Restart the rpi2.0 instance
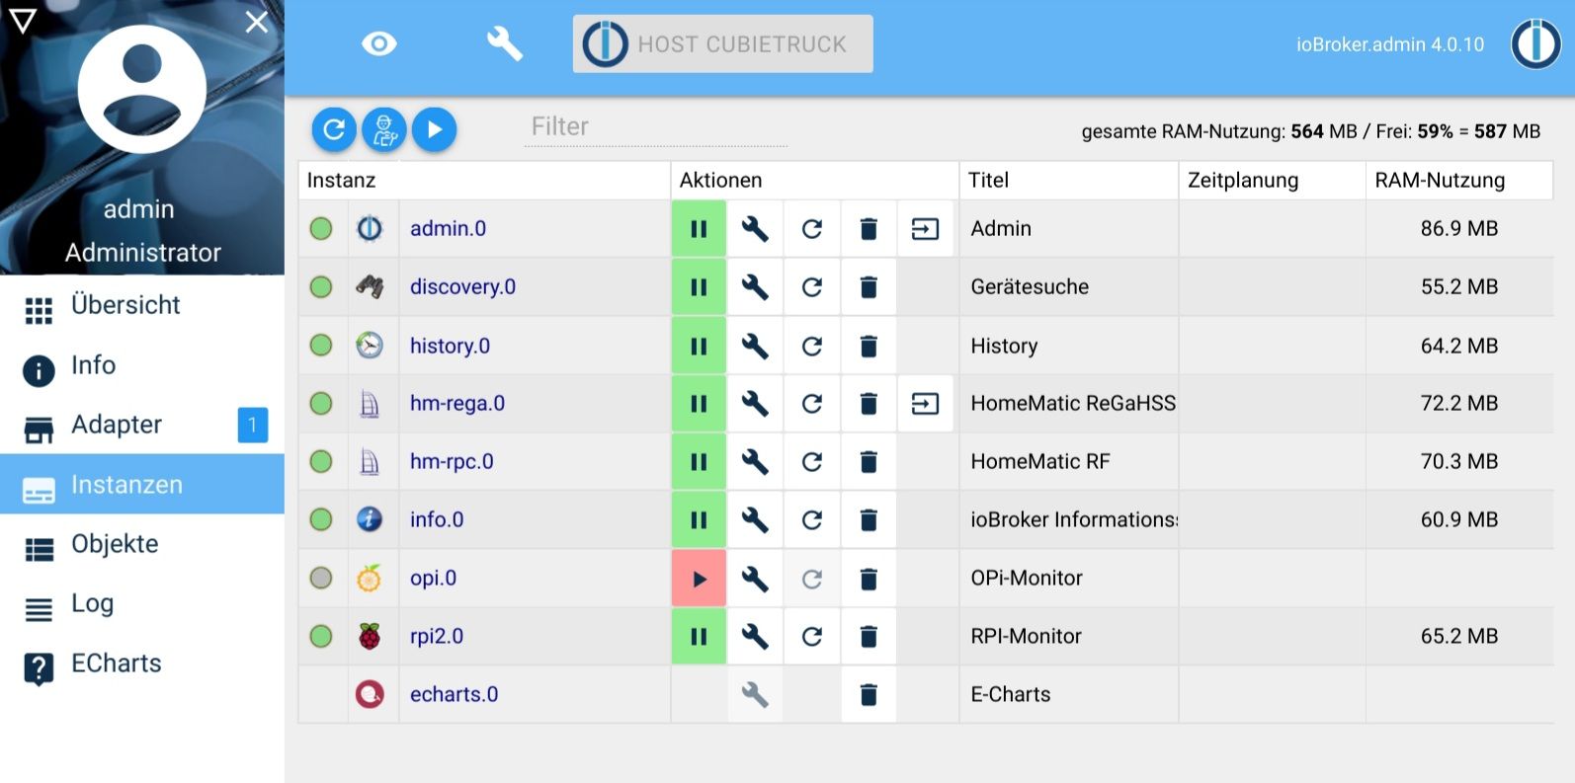The width and height of the screenshot is (1575, 783). pos(812,637)
